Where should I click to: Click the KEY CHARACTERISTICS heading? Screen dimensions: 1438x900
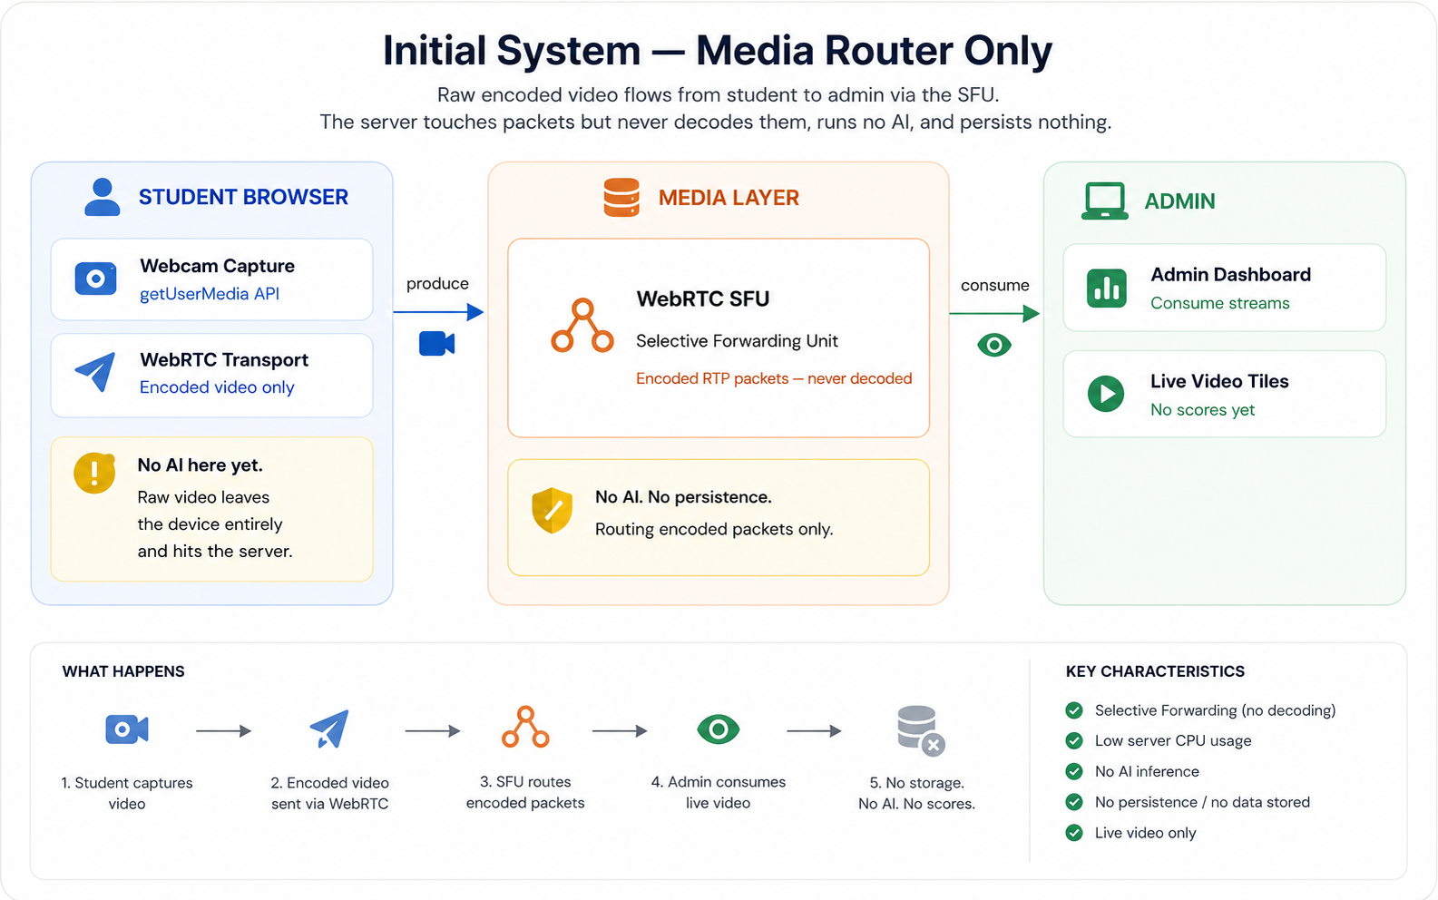pos(1155,671)
